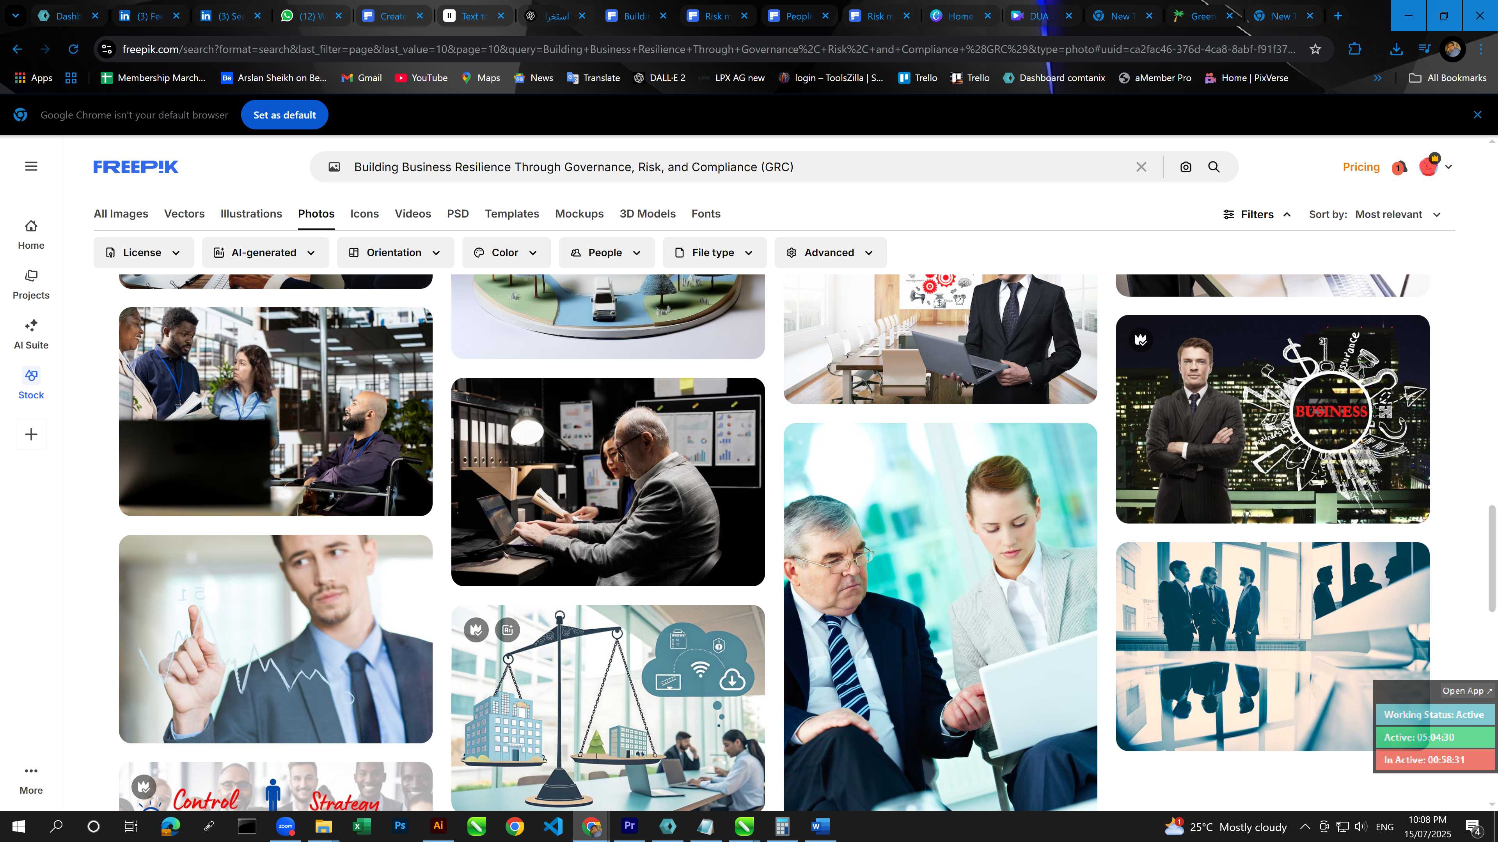
Task: Switch to Videos tab
Action: tap(413, 214)
